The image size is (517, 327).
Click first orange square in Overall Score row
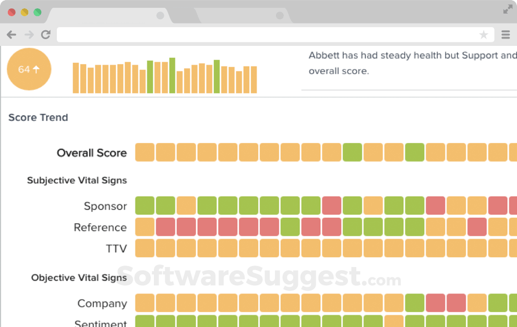(145, 152)
